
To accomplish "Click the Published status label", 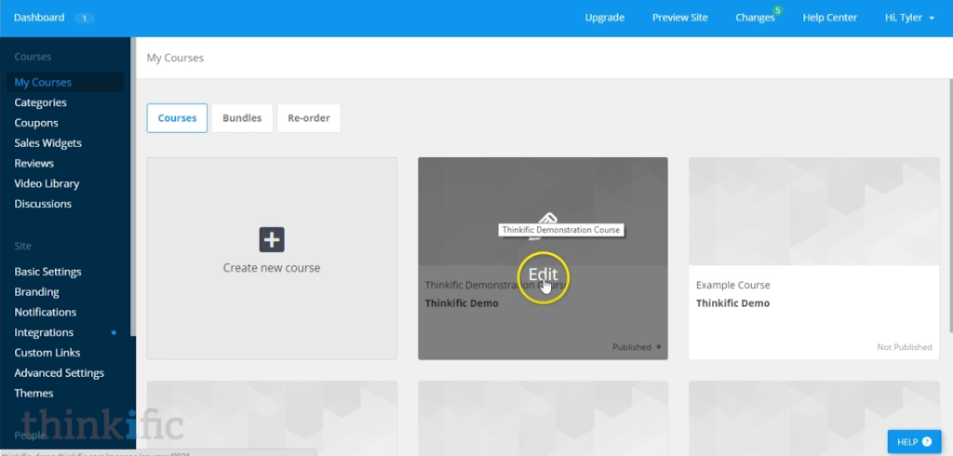I will [632, 347].
